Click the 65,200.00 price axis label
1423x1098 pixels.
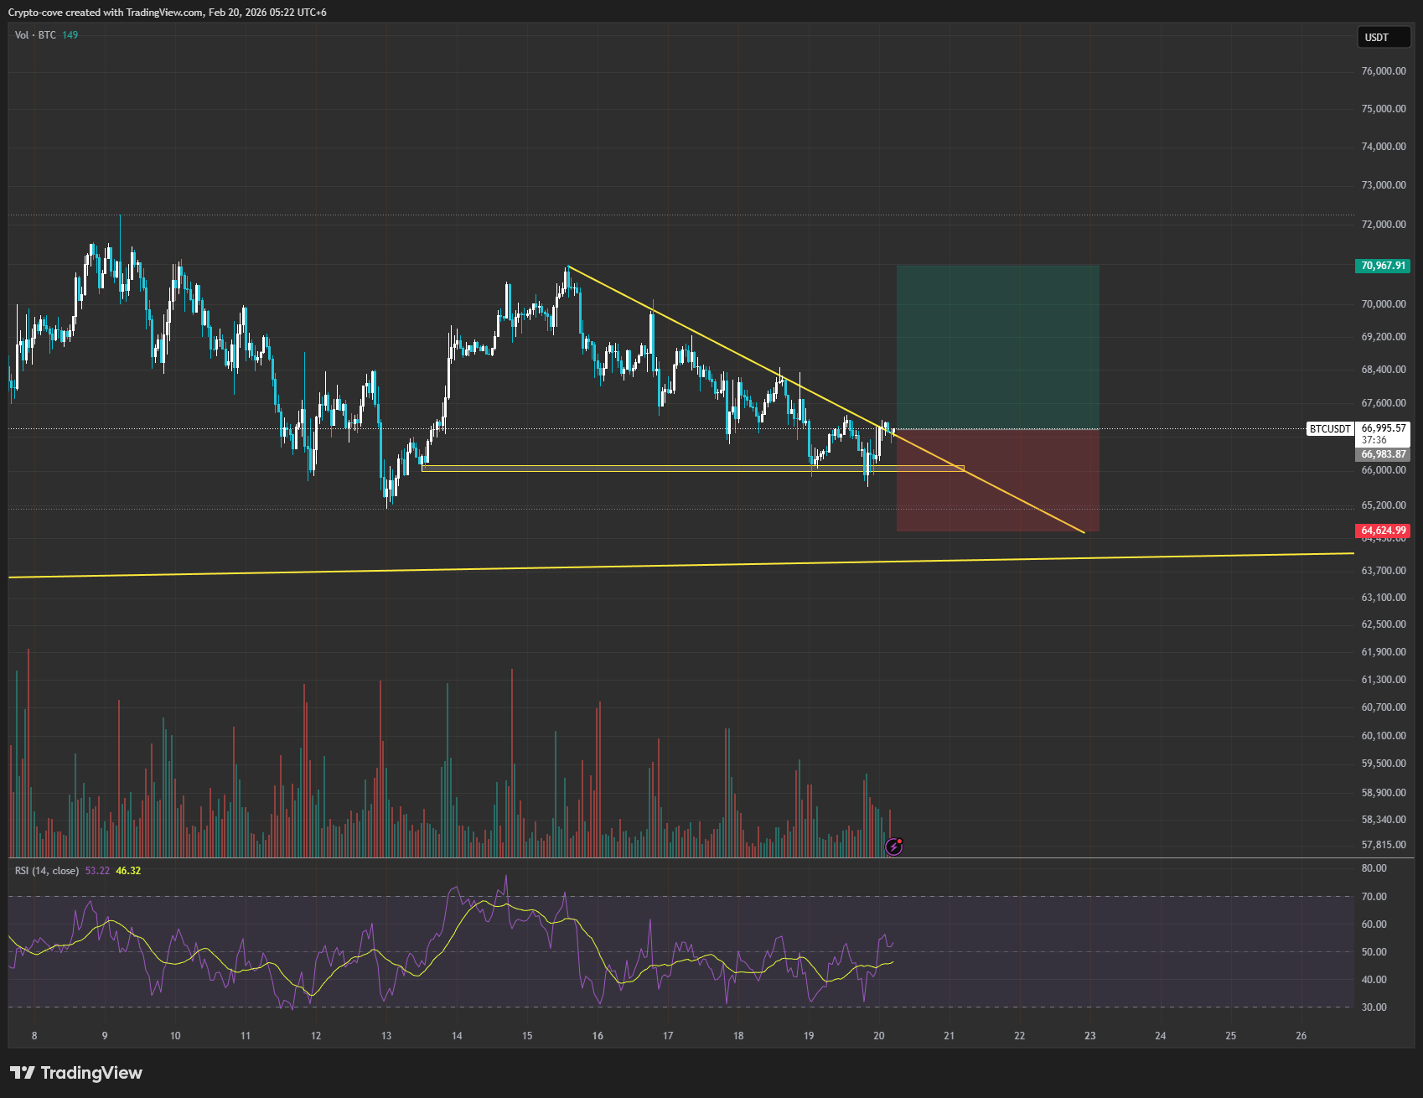(1384, 505)
